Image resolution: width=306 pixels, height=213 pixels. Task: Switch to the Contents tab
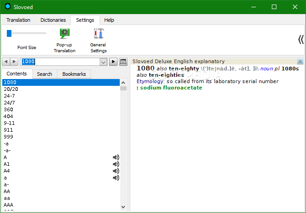click(x=16, y=74)
